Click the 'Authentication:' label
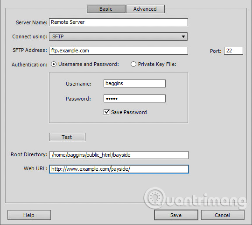 [29, 65]
